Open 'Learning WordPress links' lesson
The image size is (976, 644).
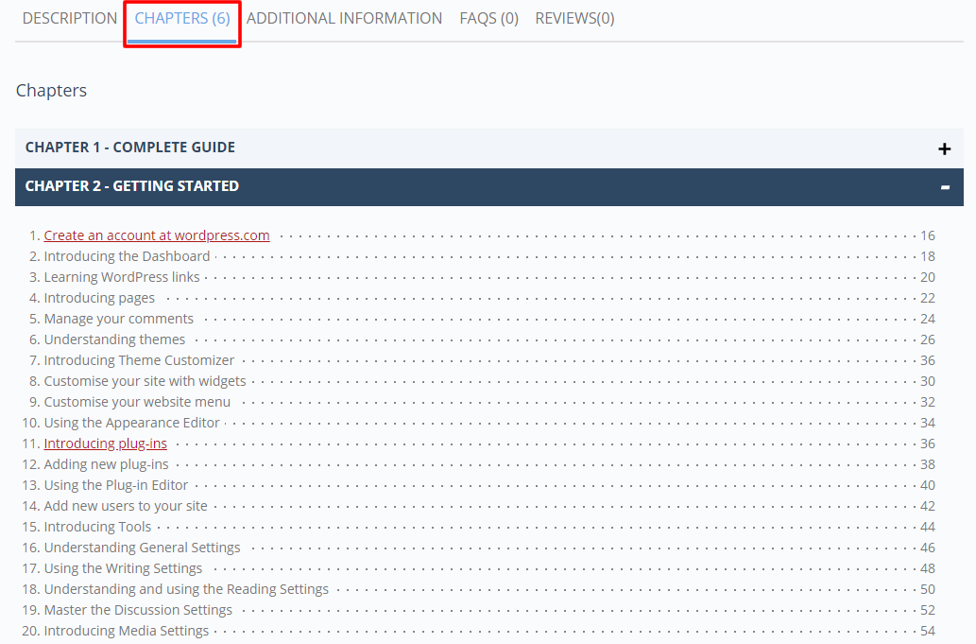122,277
